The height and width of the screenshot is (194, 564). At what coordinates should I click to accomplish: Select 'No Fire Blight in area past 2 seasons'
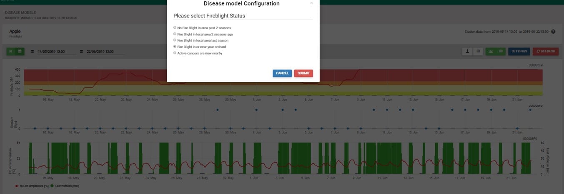[175, 27]
